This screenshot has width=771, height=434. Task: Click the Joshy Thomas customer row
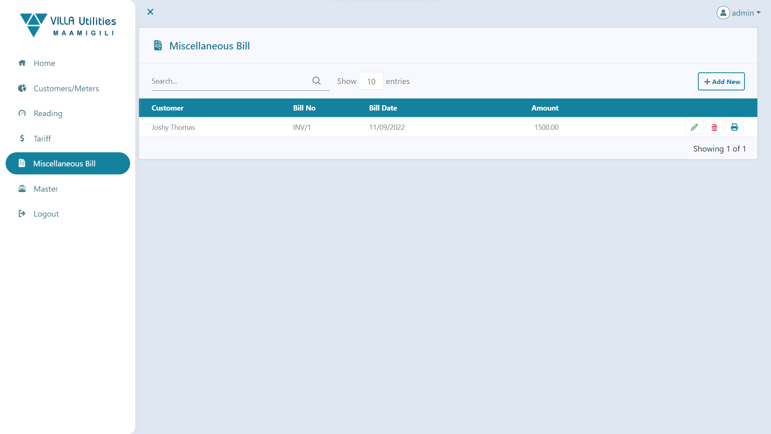[173, 127]
